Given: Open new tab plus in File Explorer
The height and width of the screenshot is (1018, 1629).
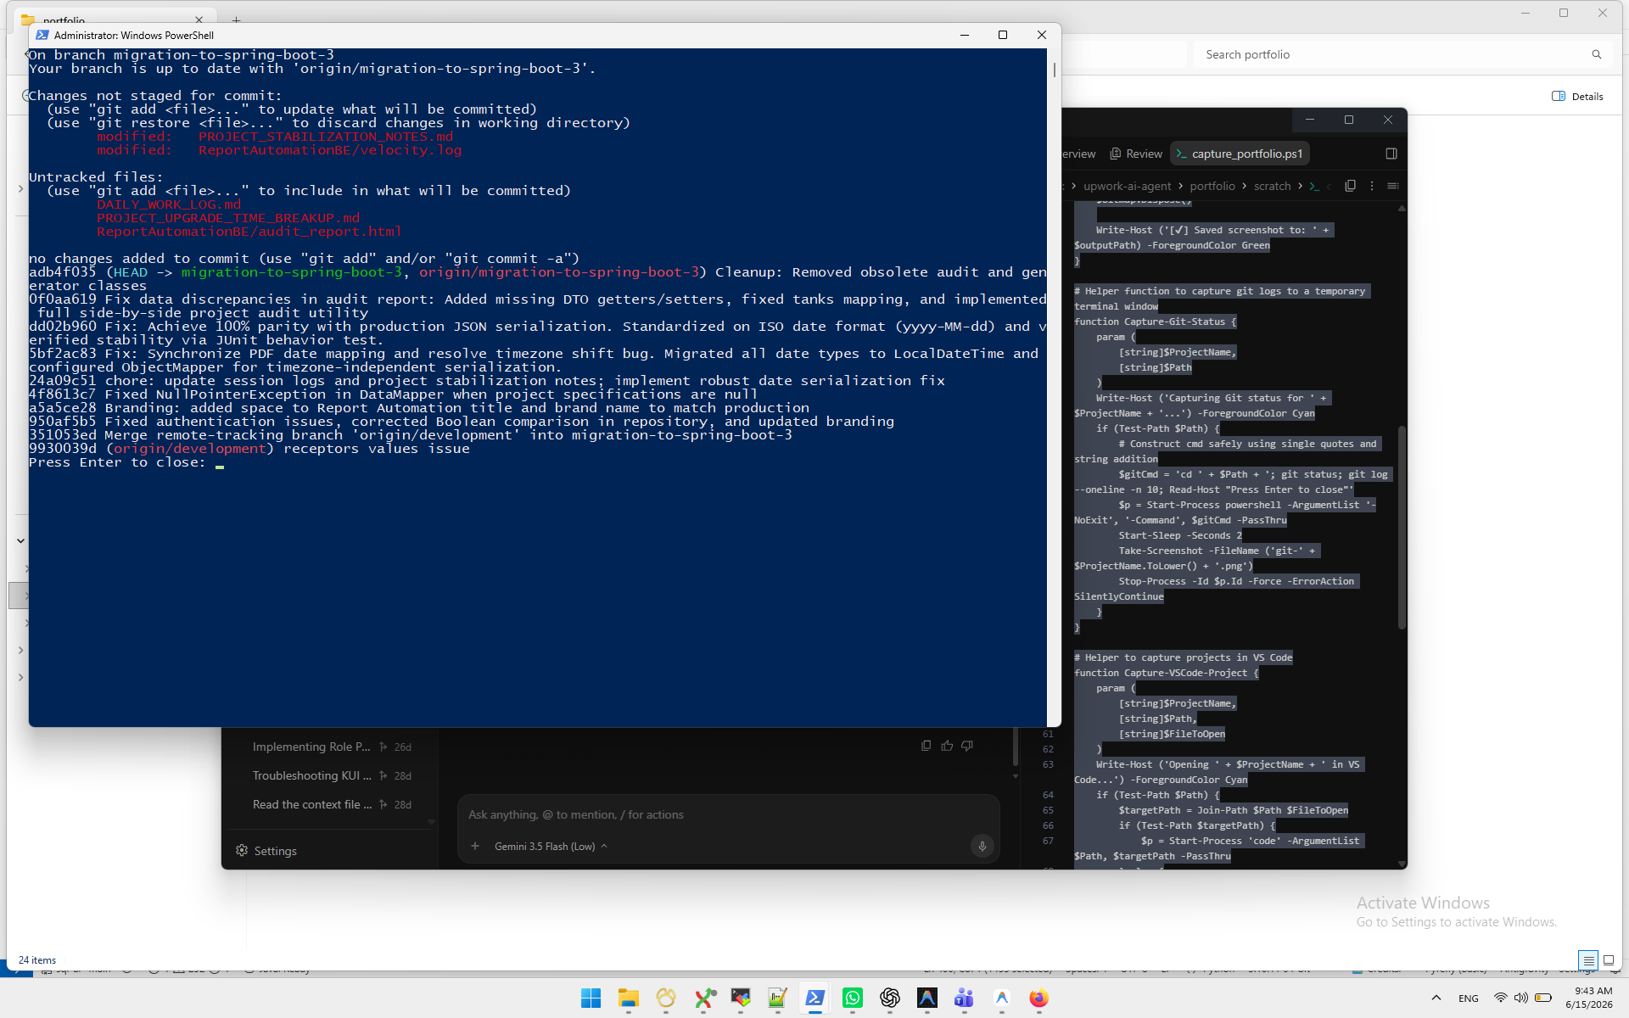Looking at the screenshot, I should 237,19.
